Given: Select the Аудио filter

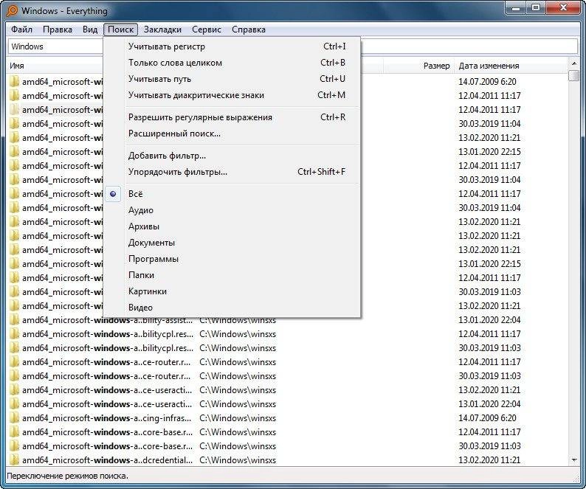Looking at the screenshot, I should point(232,210).
